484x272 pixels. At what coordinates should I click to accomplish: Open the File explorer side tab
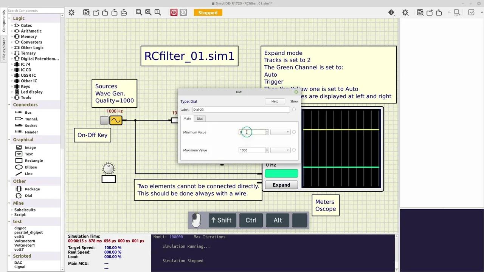4,49
